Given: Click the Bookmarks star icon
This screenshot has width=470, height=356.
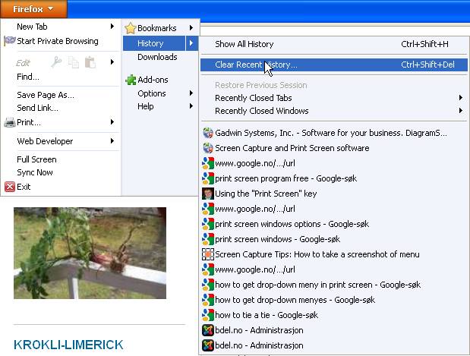Looking at the screenshot, I should point(131,28).
